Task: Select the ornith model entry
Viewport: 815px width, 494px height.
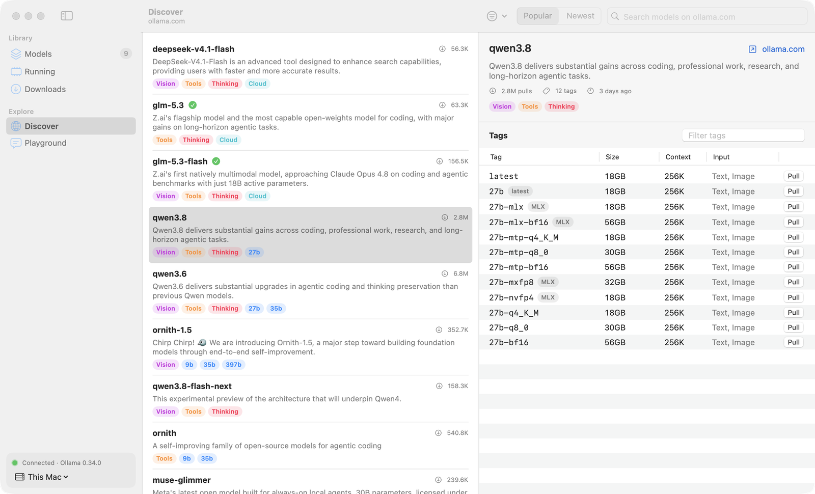Action: (310, 446)
